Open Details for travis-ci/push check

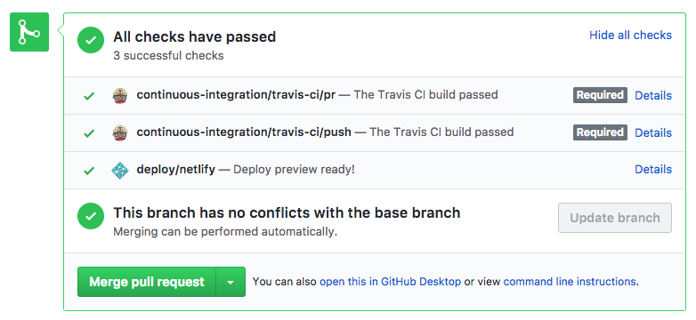click(x=653, y=132)
